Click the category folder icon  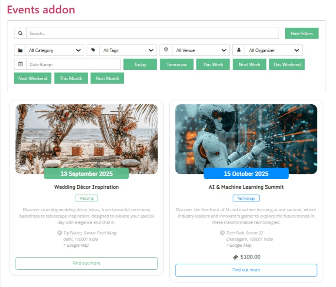[x=20, y=50]
